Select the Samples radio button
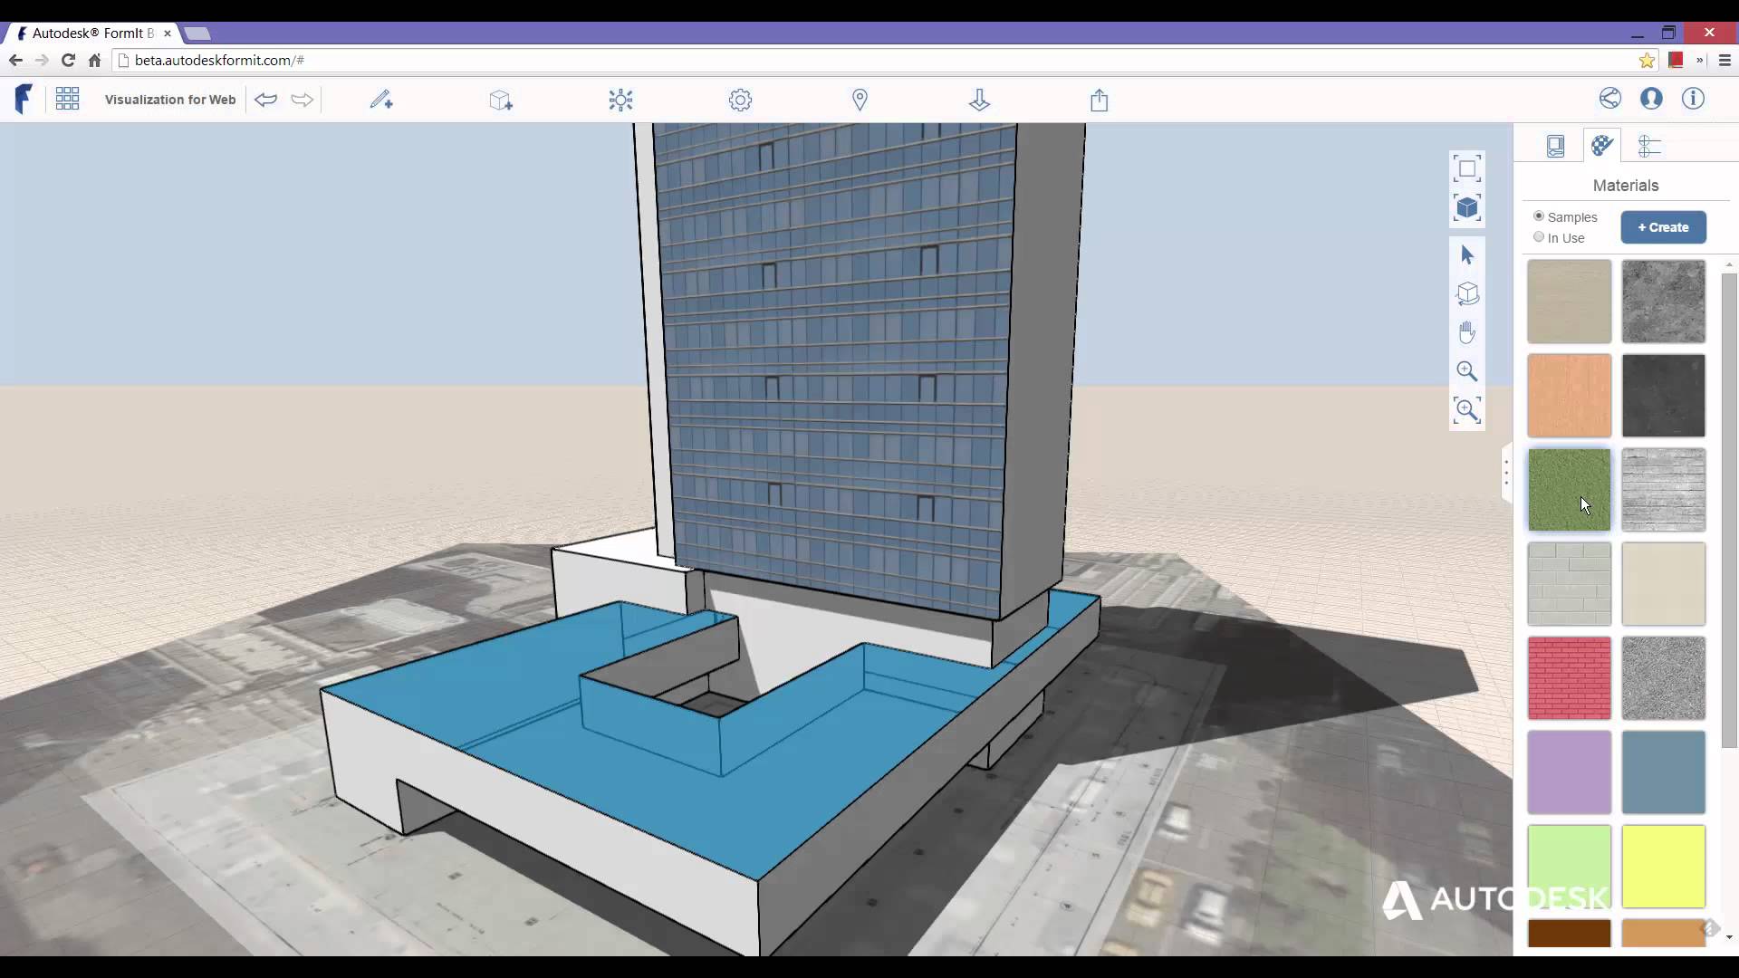The height and width of the screenshot is (978, 1739). [1539, 216]
